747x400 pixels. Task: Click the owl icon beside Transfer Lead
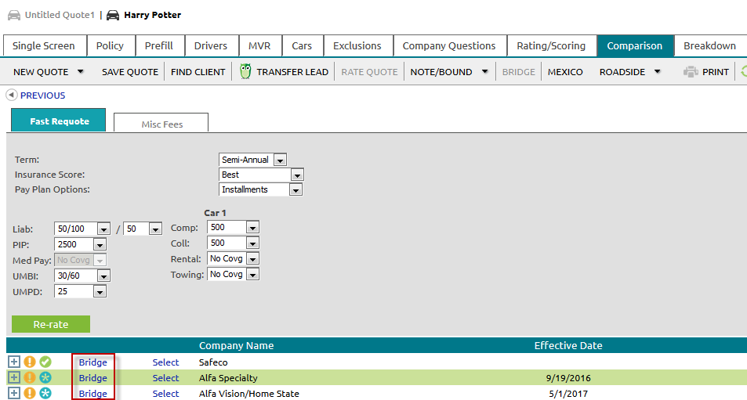click(245, 72)
